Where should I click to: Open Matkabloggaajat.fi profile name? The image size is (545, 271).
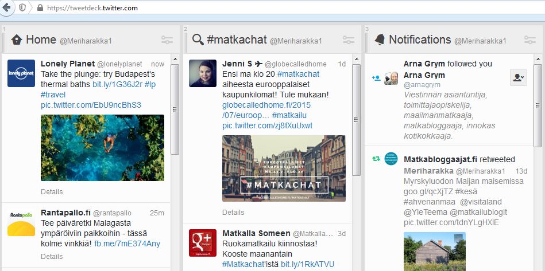pos(440,159)
